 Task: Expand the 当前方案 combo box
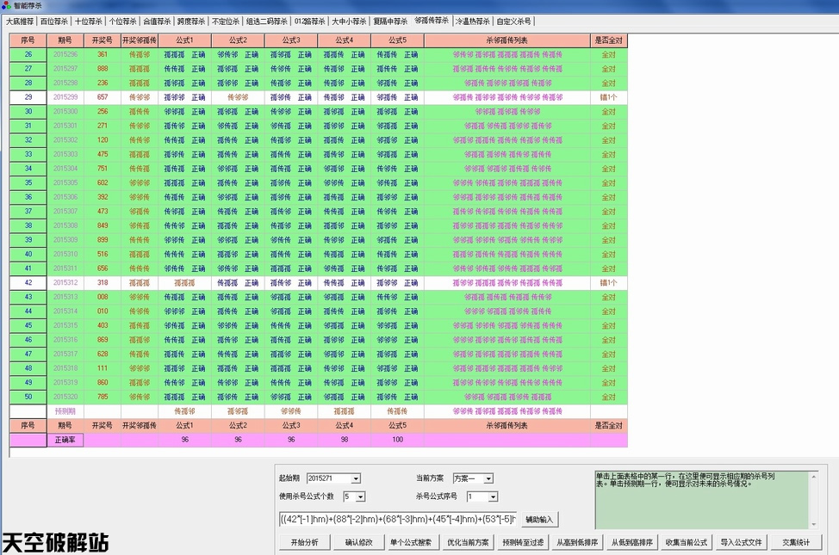tap(488, 478)
